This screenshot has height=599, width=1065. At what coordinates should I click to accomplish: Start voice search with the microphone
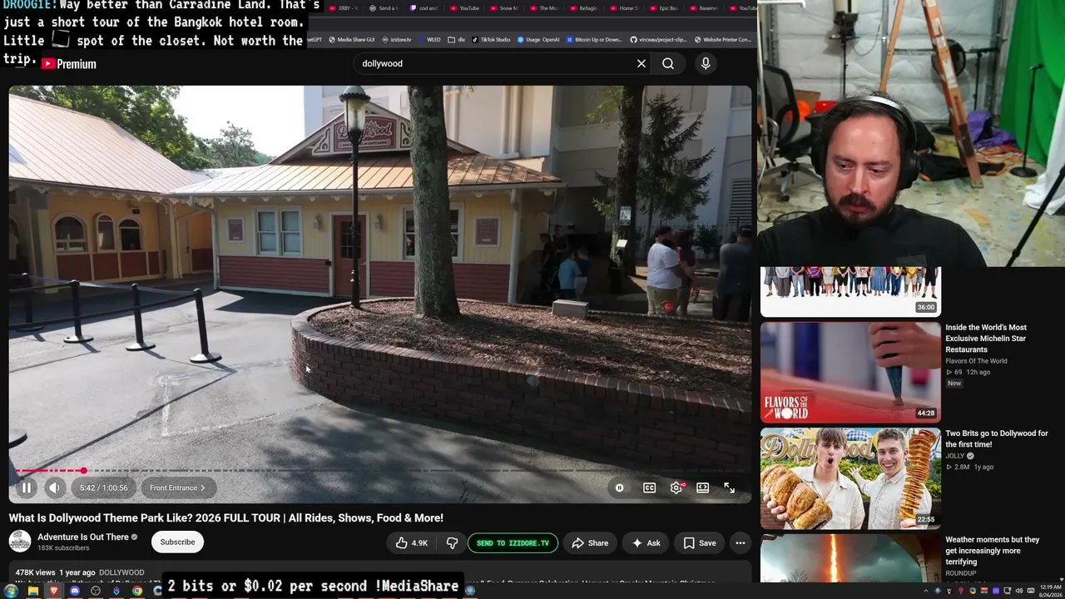(x=706, y=63)
